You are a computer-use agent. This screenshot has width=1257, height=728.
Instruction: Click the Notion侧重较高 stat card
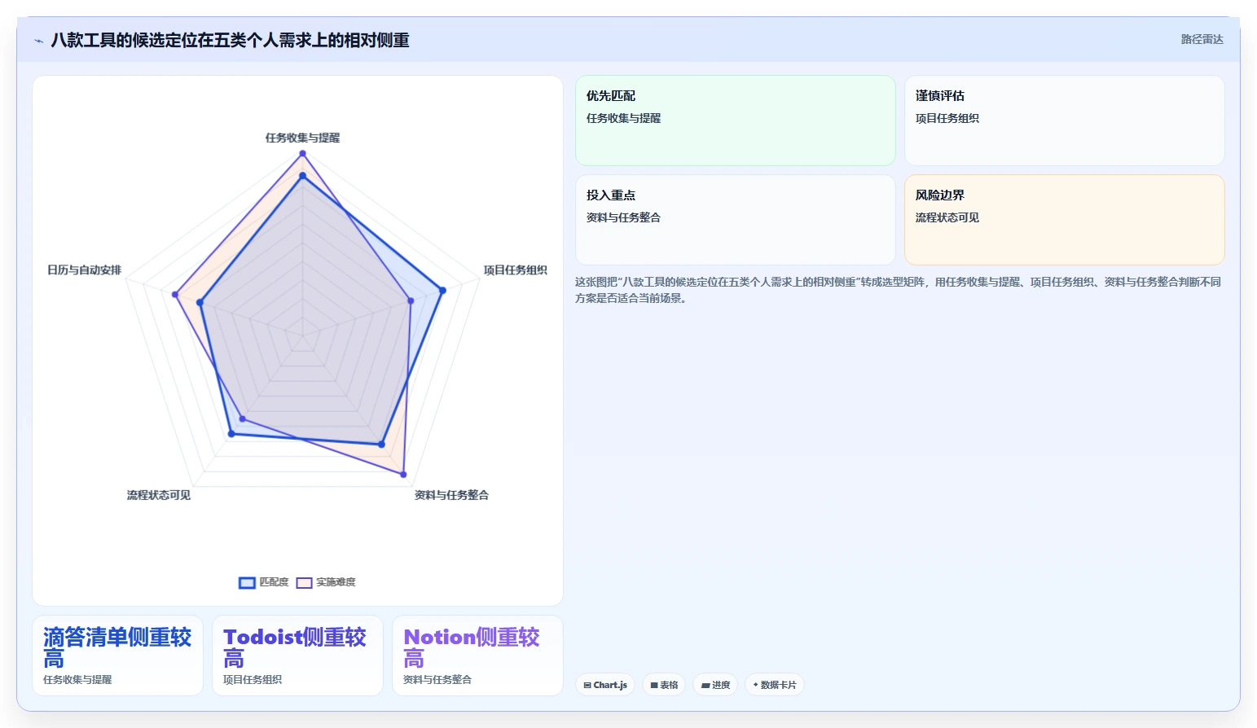click(477, 656)
